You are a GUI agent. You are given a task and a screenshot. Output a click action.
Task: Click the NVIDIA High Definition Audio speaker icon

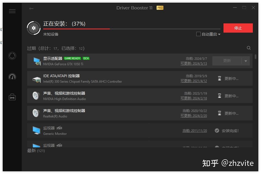[x=36, y=96]
